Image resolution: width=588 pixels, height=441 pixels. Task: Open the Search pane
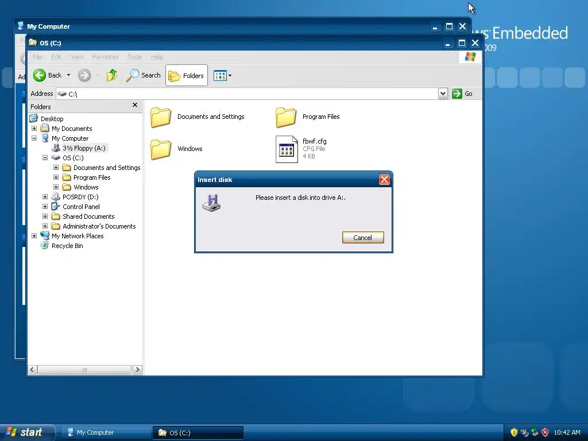[x=143, y=75]
